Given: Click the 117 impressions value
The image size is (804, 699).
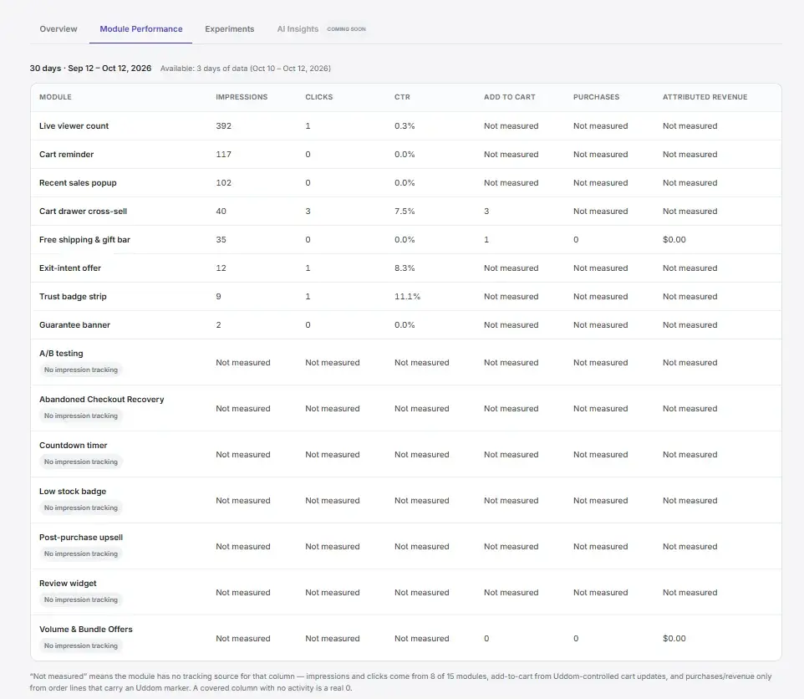Looking at the screenshot, I should point(223,155).
